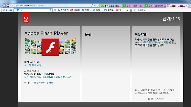The width and height of the screenshot is (191, 107).
Task: Expand the 캡처 dropdown arrow
Action: point(90,10)
